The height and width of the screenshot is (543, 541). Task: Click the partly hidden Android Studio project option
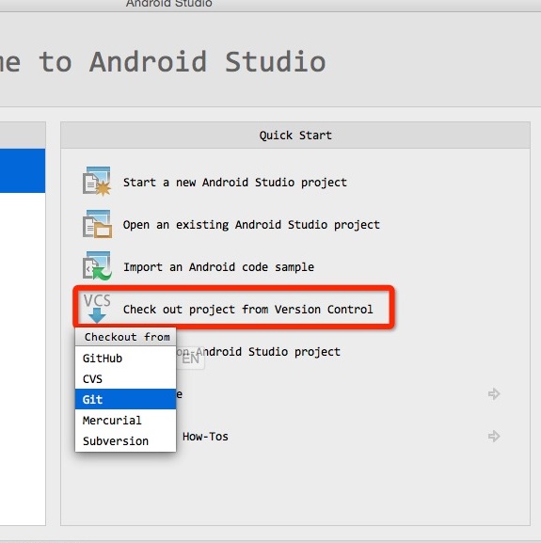(x=259, y=352)
